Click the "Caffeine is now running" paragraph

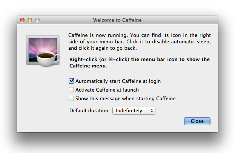139,41
